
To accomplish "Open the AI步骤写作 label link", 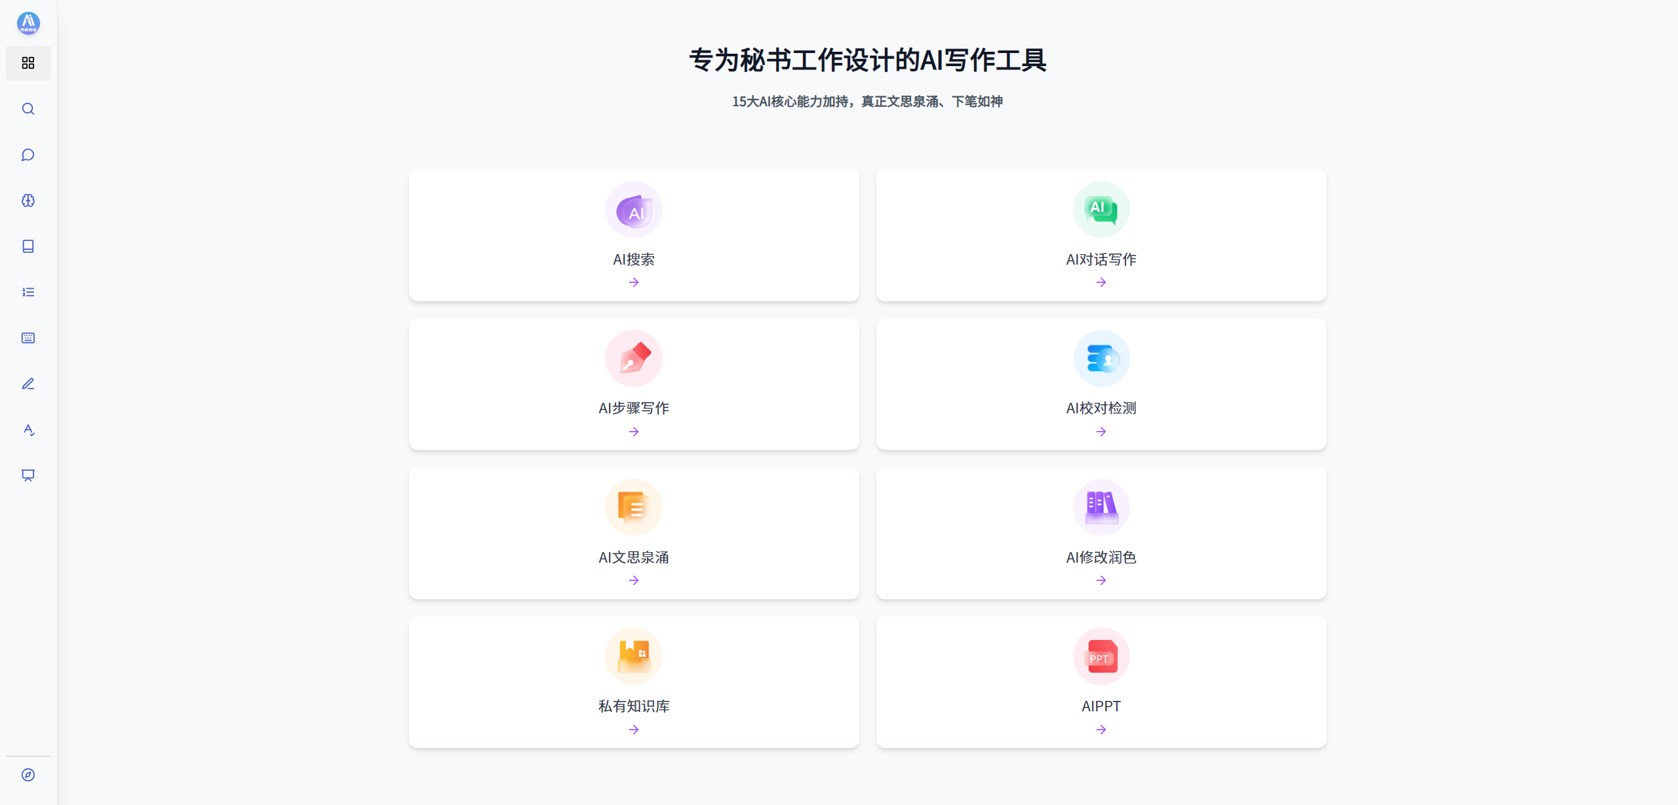I will [634, 408].
